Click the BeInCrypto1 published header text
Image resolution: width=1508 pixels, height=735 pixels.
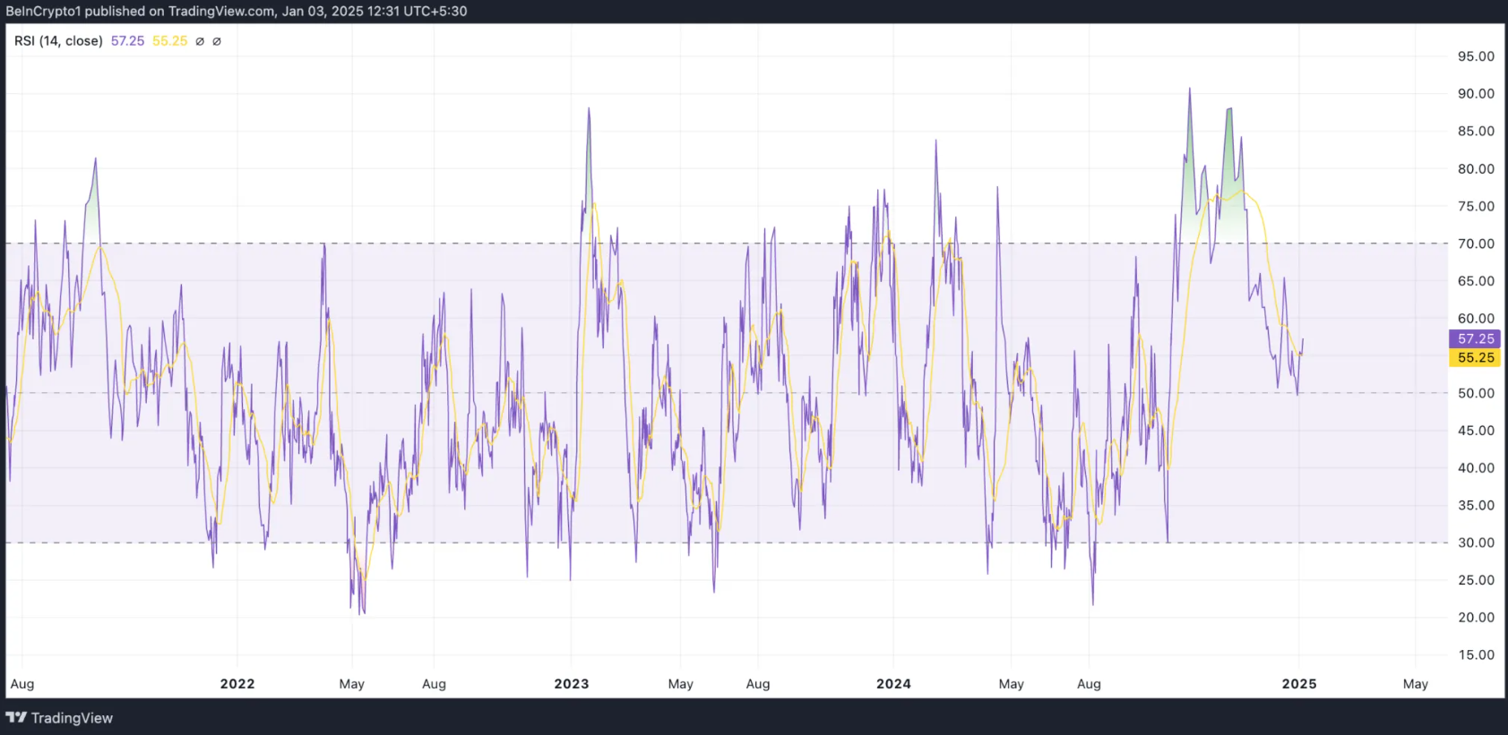click(236, 11)
